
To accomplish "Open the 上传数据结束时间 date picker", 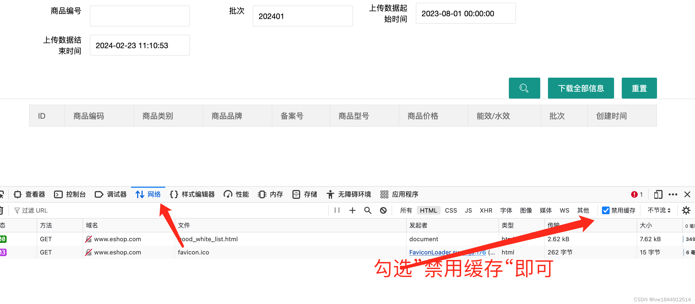I will pyautogui.click(x=140, y=45).
